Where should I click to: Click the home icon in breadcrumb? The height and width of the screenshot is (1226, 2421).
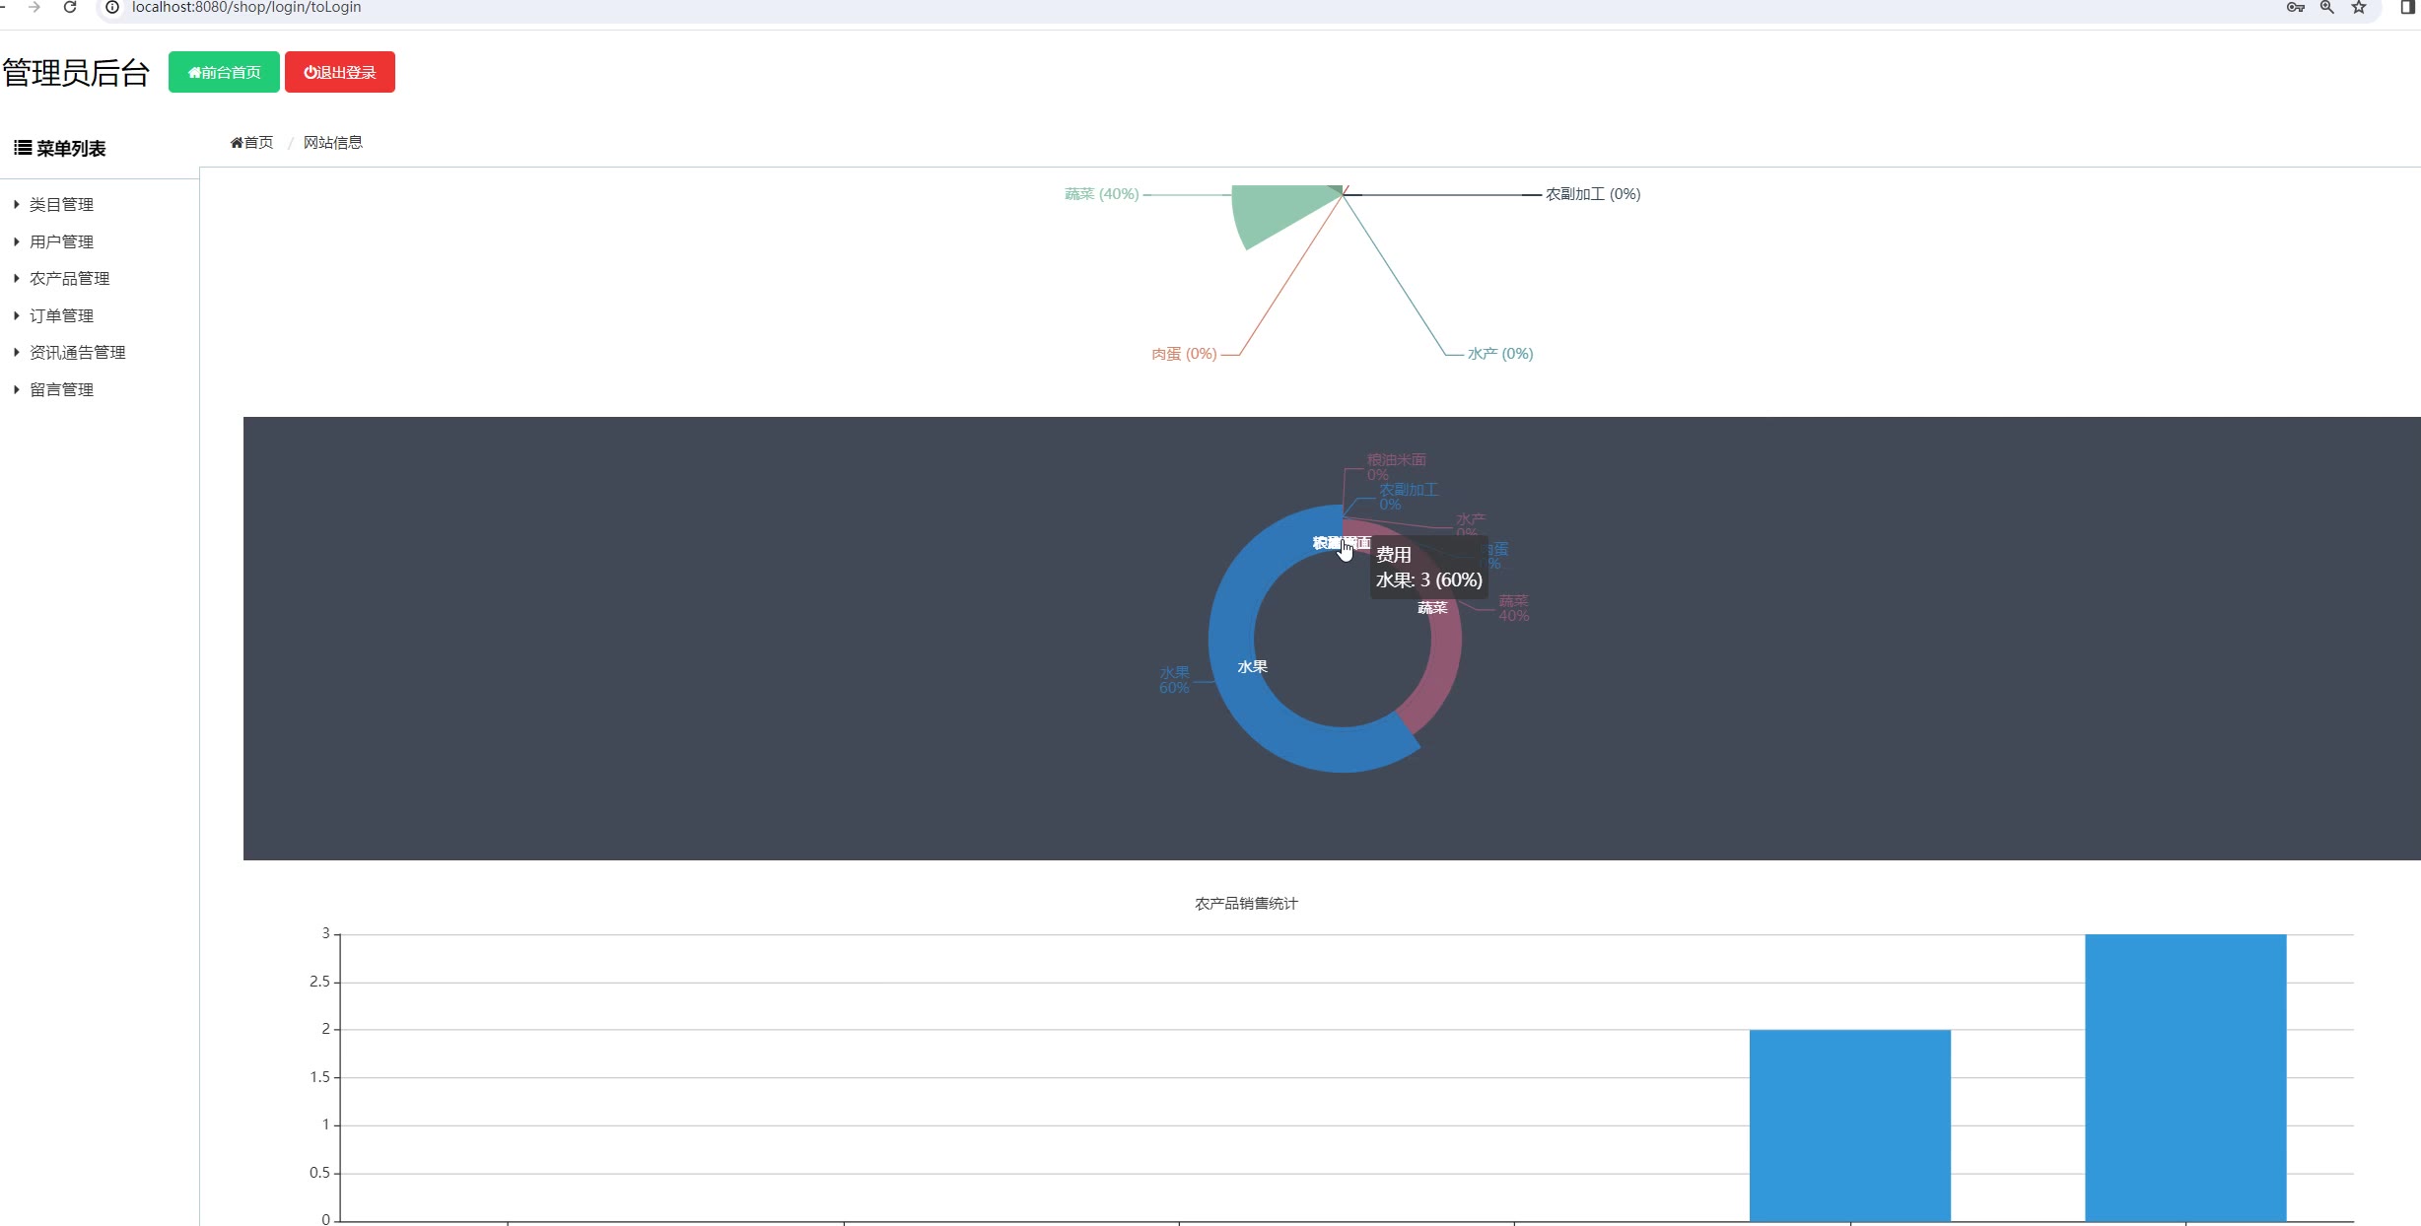(237, 143)
